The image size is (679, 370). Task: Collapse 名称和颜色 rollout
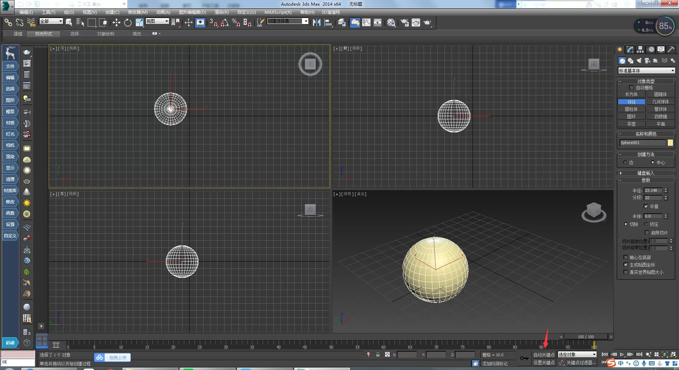click(x=646, y=134)
